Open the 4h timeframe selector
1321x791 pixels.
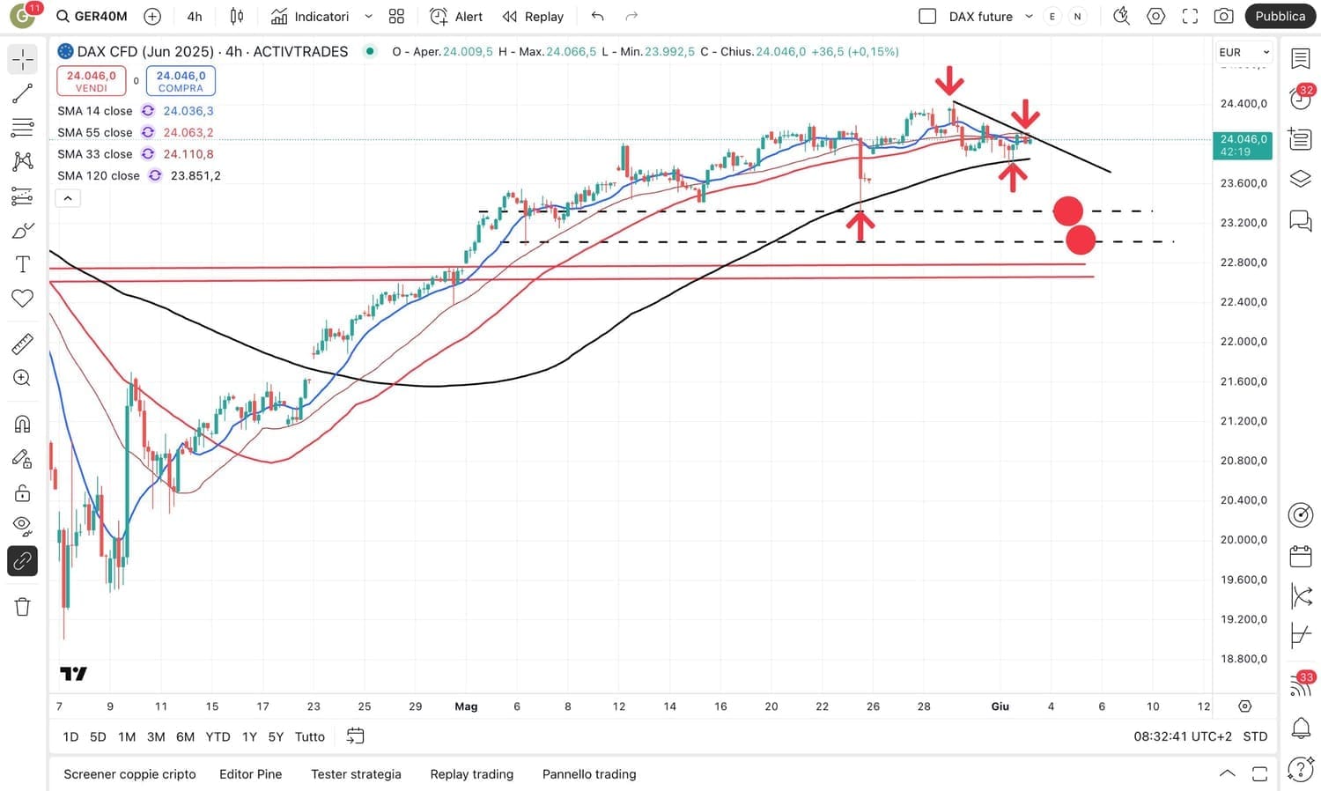[195, 16]
